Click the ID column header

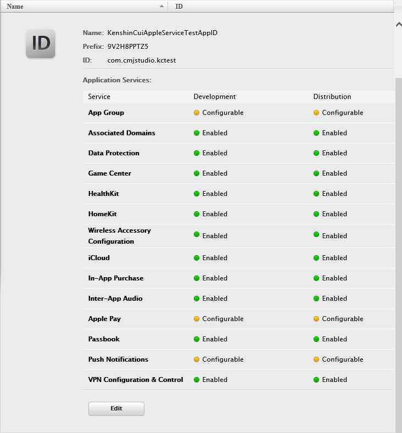coord(179,7)
